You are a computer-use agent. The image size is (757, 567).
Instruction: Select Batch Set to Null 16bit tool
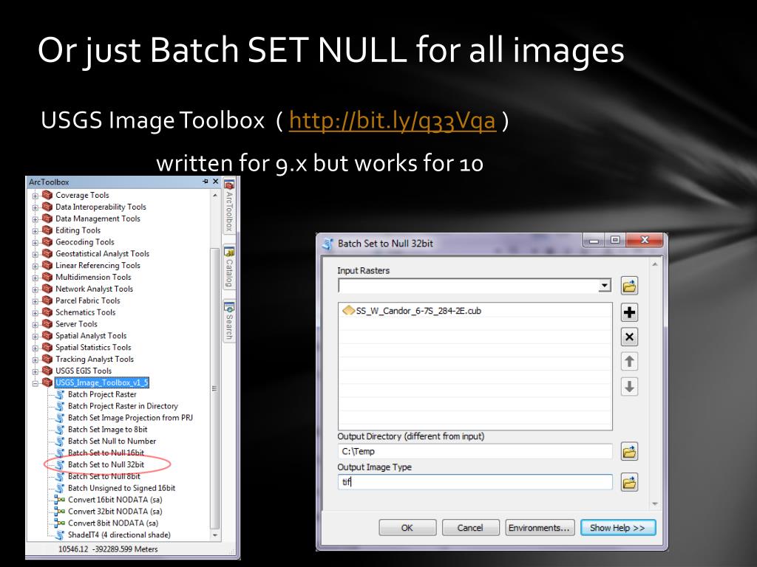[x=106, y=453]
